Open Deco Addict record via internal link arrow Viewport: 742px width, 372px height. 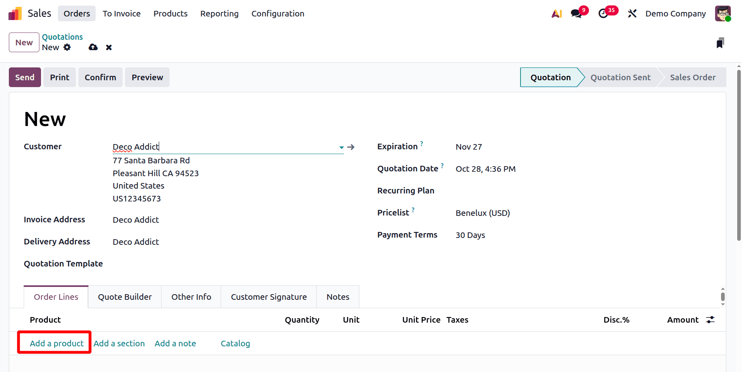(351, 147)
